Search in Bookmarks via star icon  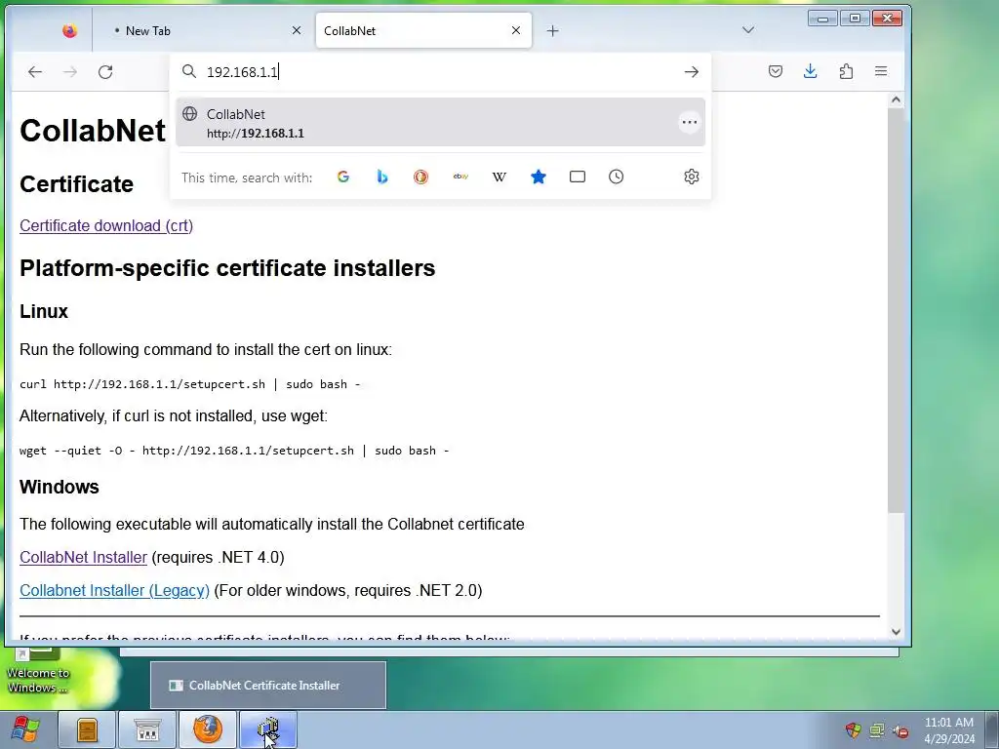click(x=539, y=177)
